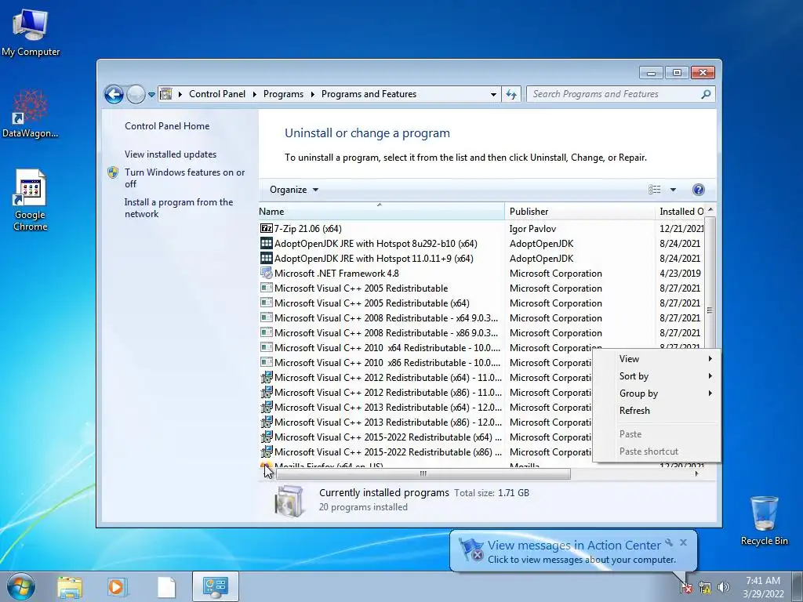803x602 pixels.
Task: Open More options arrow next to view icon
Action: click(x=673, y=190)
